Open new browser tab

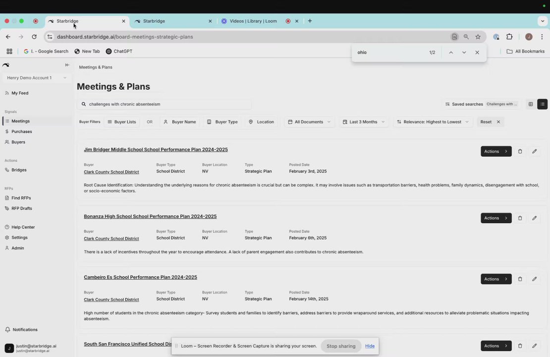point(310,21)
